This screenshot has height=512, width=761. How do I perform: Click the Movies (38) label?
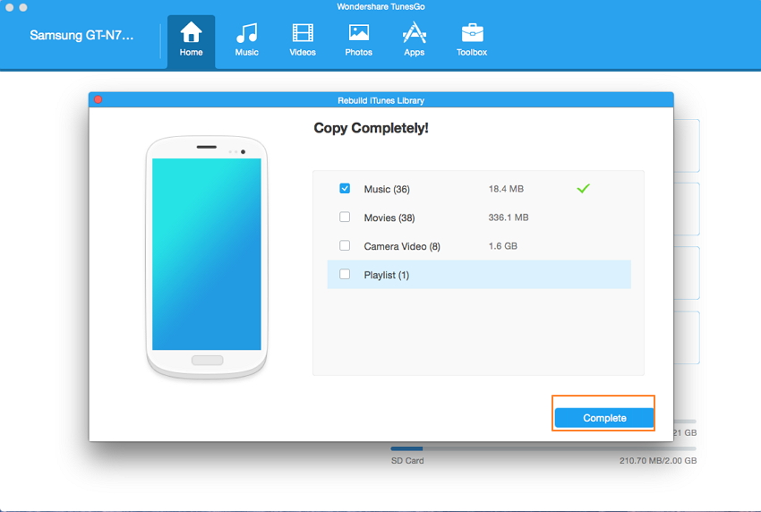389,218
